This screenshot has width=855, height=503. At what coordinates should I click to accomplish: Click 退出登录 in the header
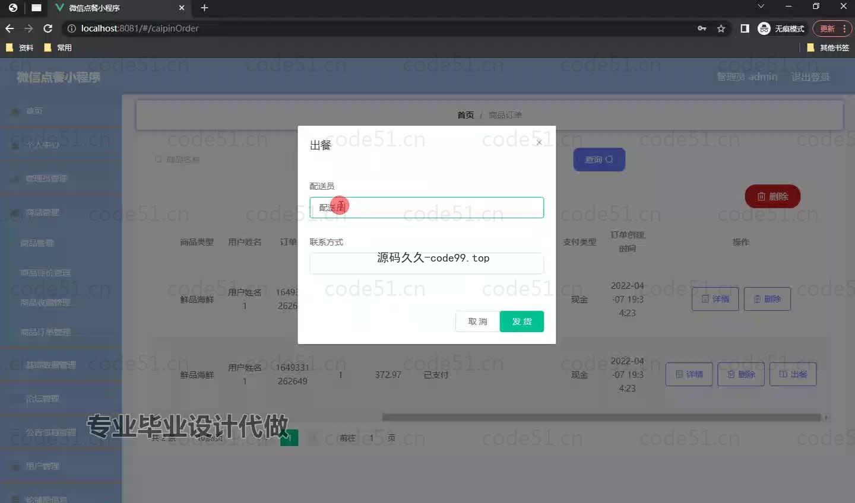point(810,77)
